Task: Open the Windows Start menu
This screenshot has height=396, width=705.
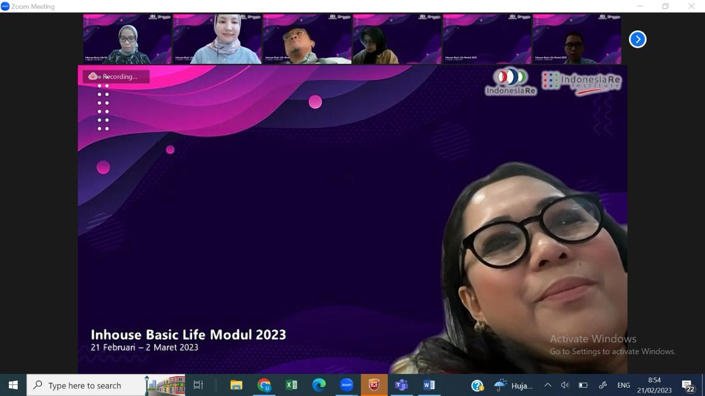Action: 13,385
